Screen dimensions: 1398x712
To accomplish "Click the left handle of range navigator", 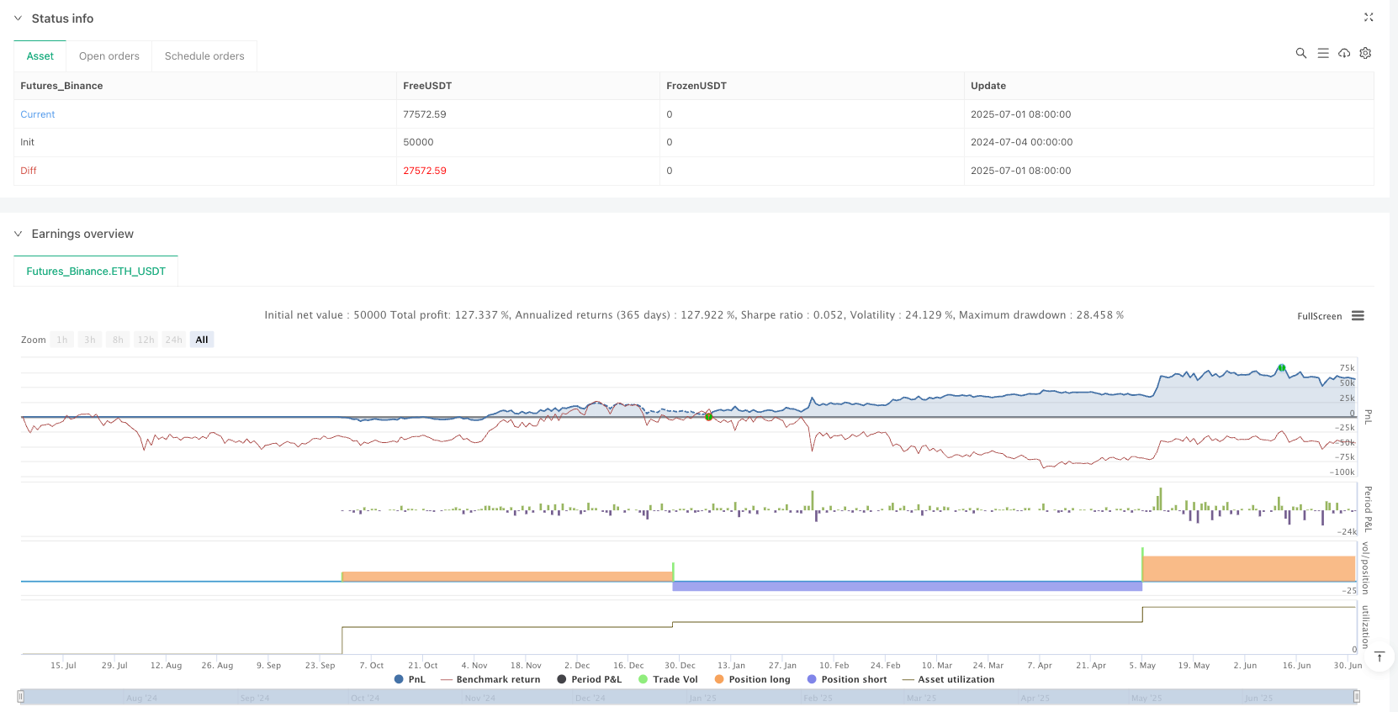I will coord(21,696).
